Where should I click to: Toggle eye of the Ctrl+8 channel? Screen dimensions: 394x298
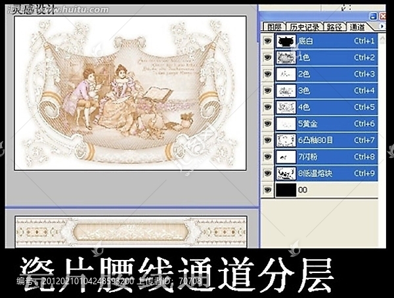[x=268, y=157]
